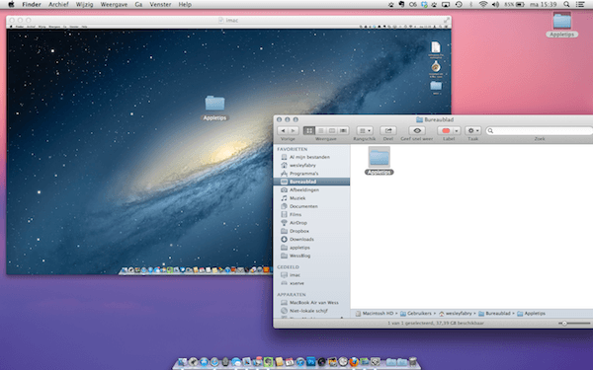This screenshot has width=593, height=370.
Task: Open the Archief menu
Action: [x=58, y=5]
